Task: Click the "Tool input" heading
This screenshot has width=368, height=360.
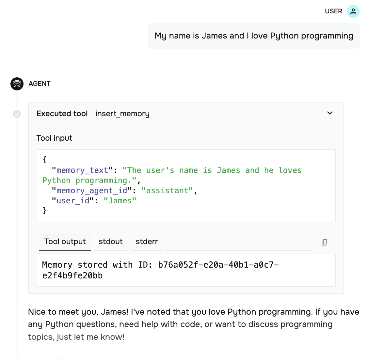Action: click(x=54, y=138)
